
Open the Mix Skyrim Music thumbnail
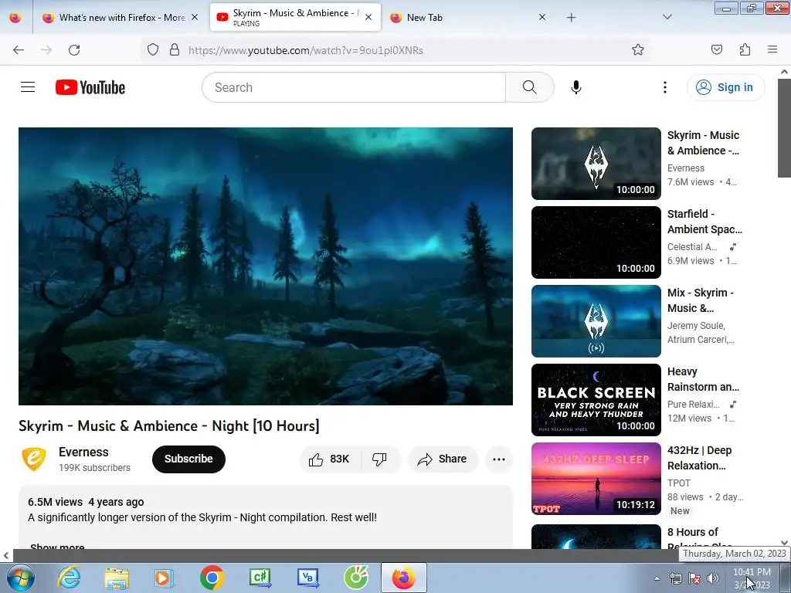[x=596, y=320]
